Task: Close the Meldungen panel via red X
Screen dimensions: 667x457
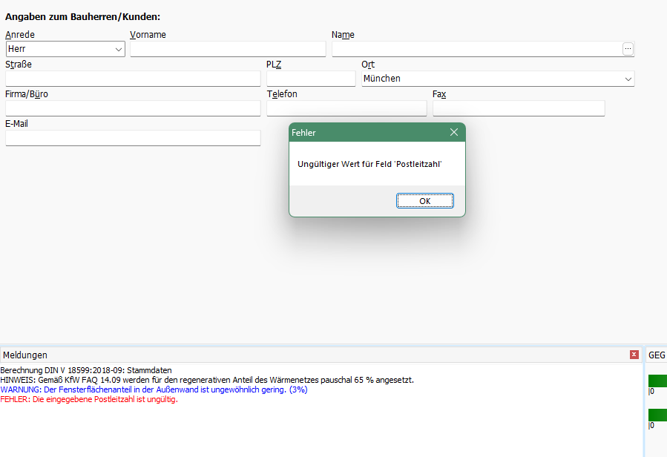Action: point(634,355)
